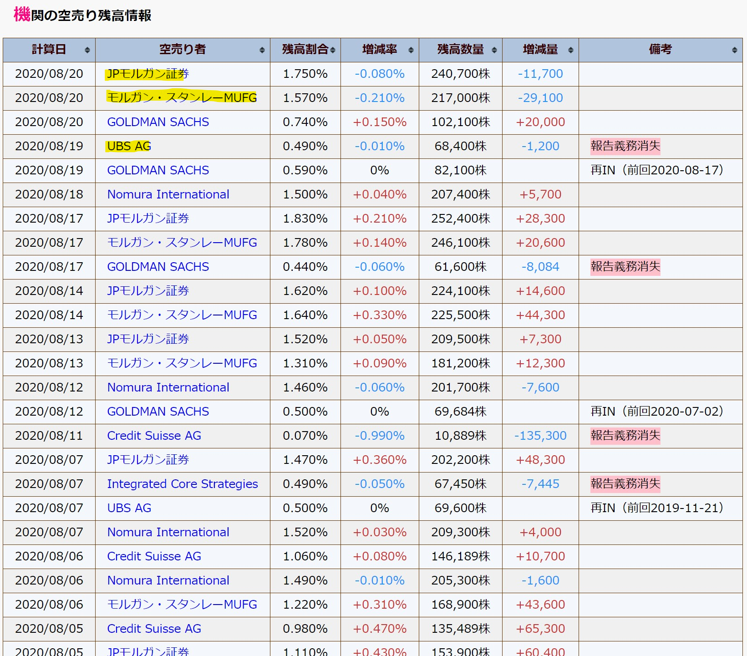The width and height of the screenshot is (747, 656).
Task: Sort by 備考 column arrows
Action: [x=734, y=50]
